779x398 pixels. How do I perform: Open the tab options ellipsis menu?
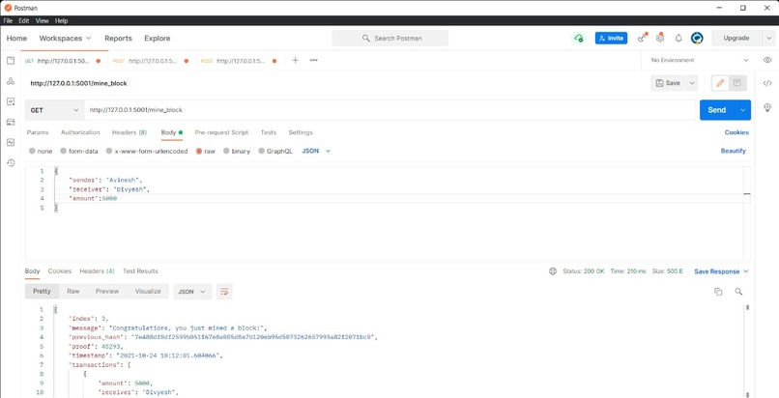[x=313, y=60]
